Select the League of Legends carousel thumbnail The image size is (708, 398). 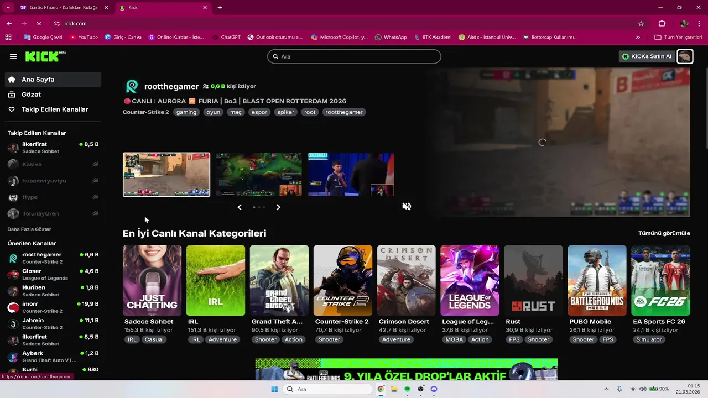pos(259,175)
